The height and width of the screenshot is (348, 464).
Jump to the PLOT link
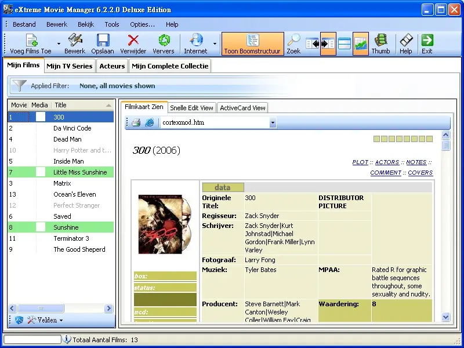(x=360, y=162)
